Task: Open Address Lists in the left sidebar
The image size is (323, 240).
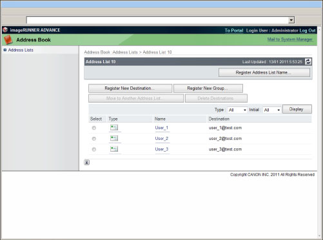Action: [21, 50]
